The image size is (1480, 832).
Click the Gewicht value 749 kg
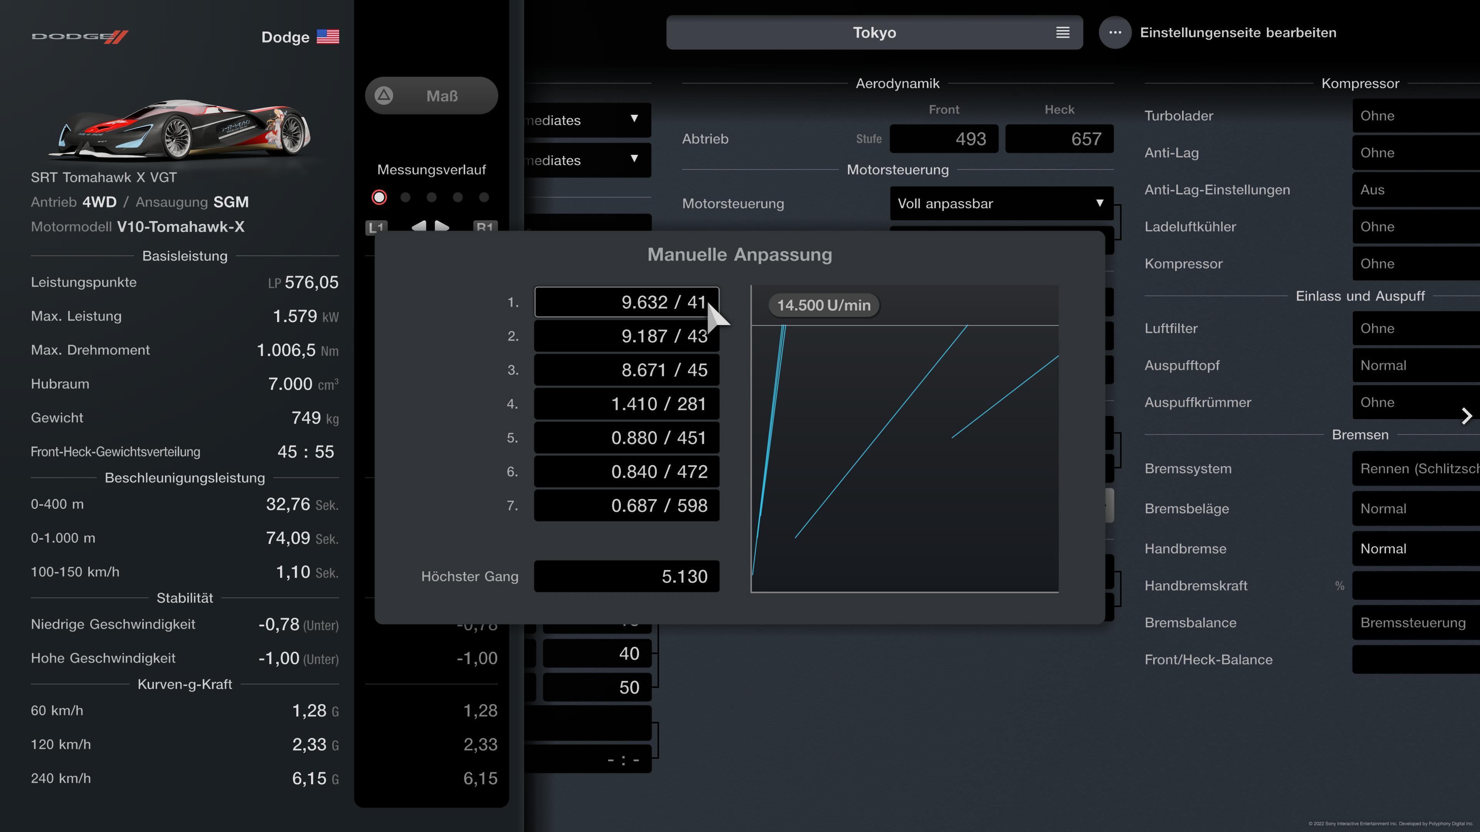tap(315, 418)
